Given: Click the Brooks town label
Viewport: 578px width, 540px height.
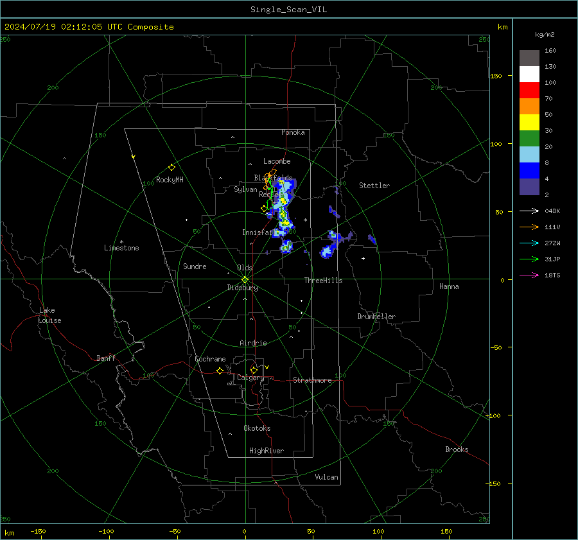Looking at the screenshot, I should pos(457,449).
